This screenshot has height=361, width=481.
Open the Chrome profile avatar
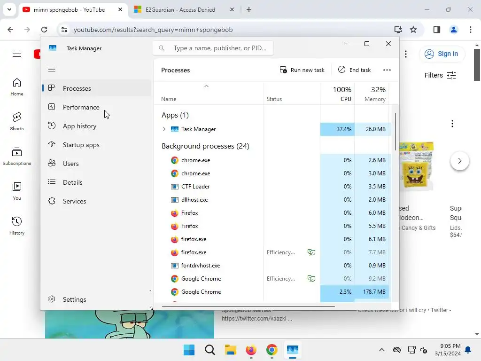pyautogui.click(x=454, y=30)
